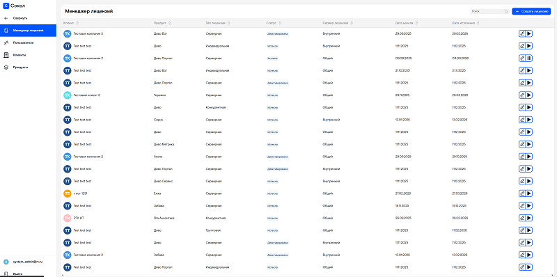The height and width of the screenshot is (277, 557).
Task: Edit the Диво Сервис license row
Action: tap(521, 181)
